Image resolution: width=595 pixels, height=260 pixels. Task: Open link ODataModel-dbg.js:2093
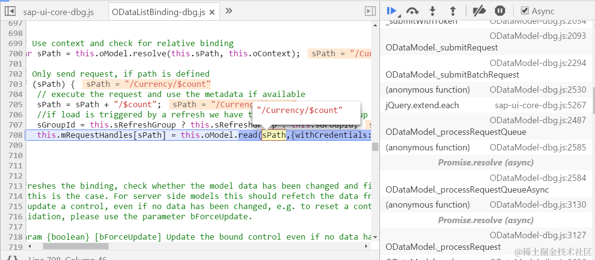(x=538, y=36)
